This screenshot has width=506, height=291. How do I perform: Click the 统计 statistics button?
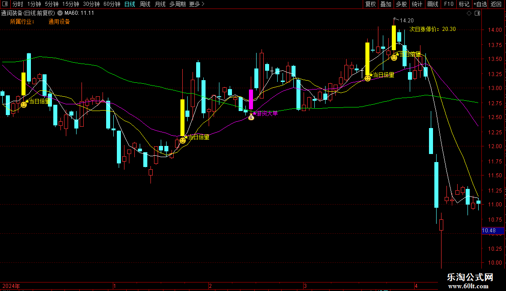417,4
